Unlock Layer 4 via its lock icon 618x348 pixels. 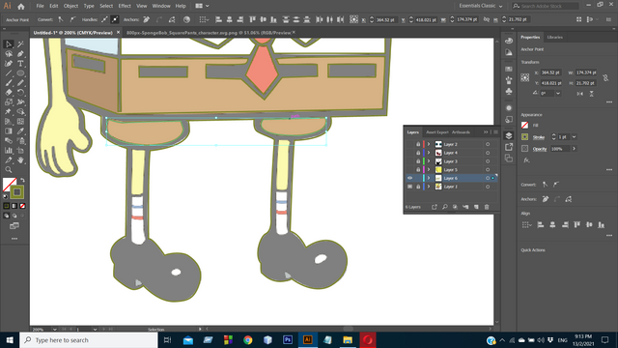(418, 153)
